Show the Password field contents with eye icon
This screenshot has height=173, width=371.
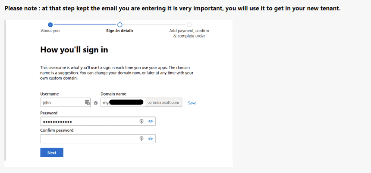(151, 121)
